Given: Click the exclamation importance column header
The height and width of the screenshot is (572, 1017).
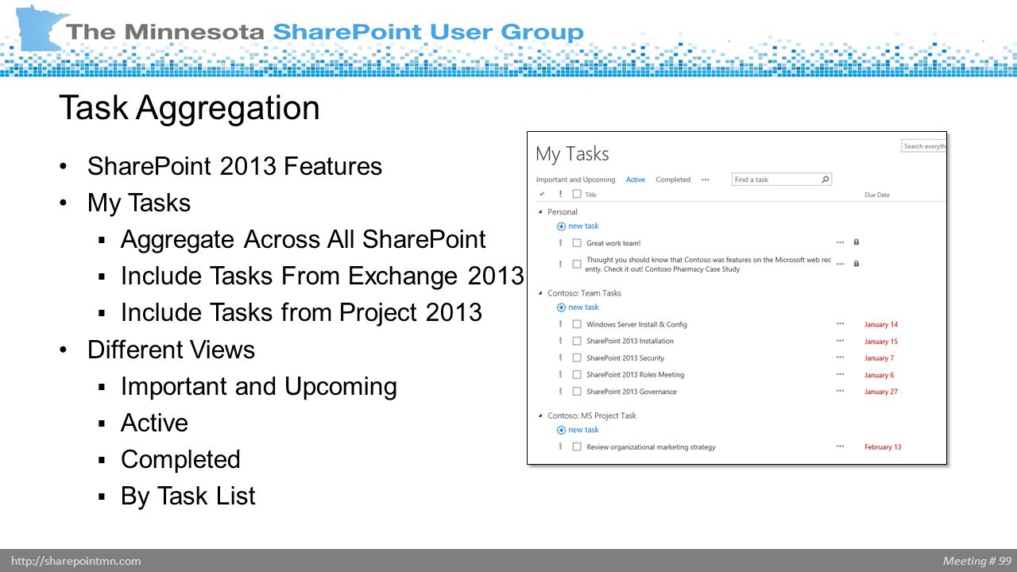Looking at the screenshot, I should pyautogui.click(x=560, y=194).
